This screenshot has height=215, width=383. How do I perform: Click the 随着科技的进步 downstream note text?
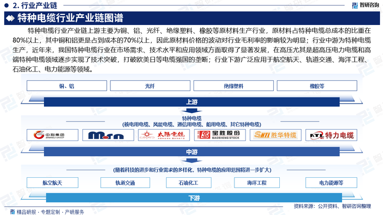[192, 170]
